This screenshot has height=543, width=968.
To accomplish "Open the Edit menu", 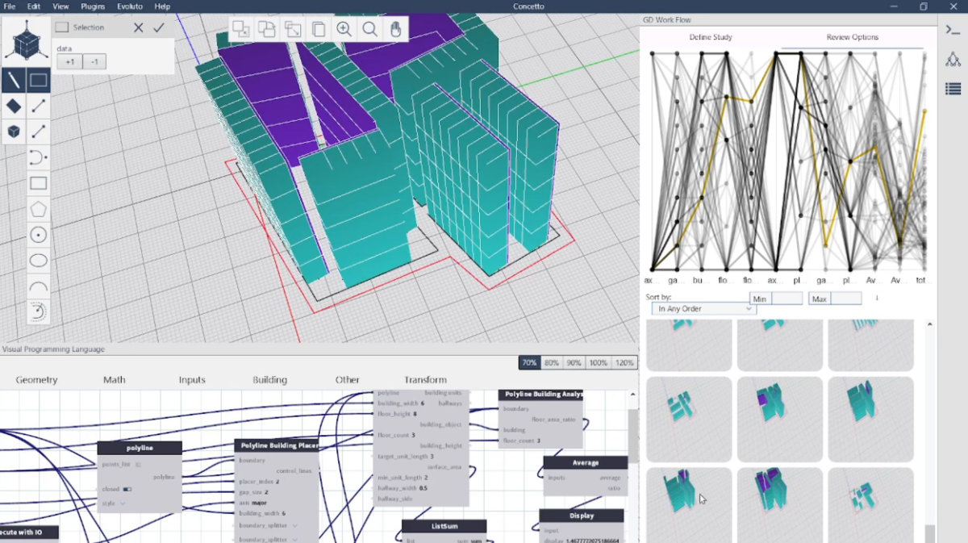I will (x=34, y=6).
